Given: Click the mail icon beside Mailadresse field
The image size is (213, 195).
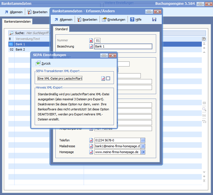Looking at the screenshot, I should 143,146.
